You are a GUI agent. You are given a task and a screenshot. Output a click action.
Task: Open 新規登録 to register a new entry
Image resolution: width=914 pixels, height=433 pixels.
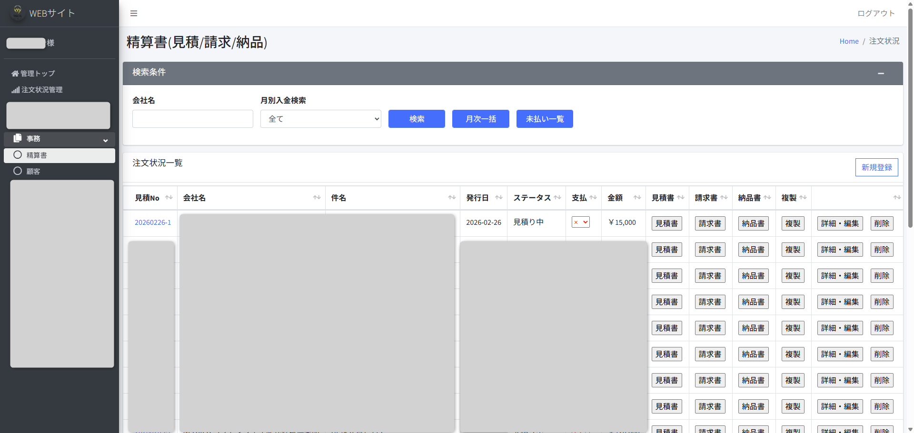pyautogui.click(x=876, y=167)
